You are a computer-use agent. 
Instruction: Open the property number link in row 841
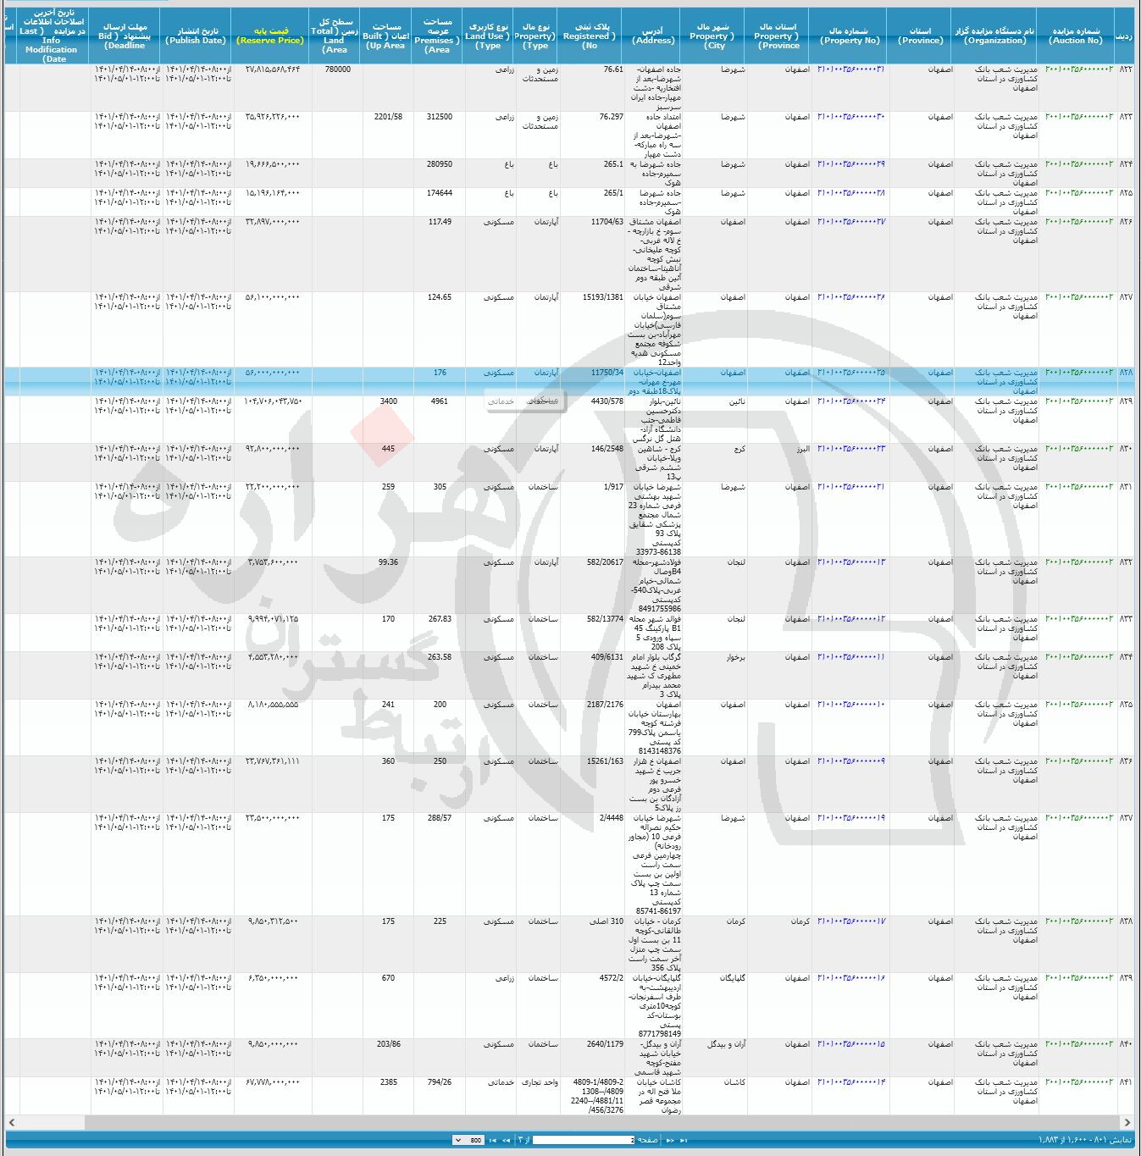coord(850,1082)
